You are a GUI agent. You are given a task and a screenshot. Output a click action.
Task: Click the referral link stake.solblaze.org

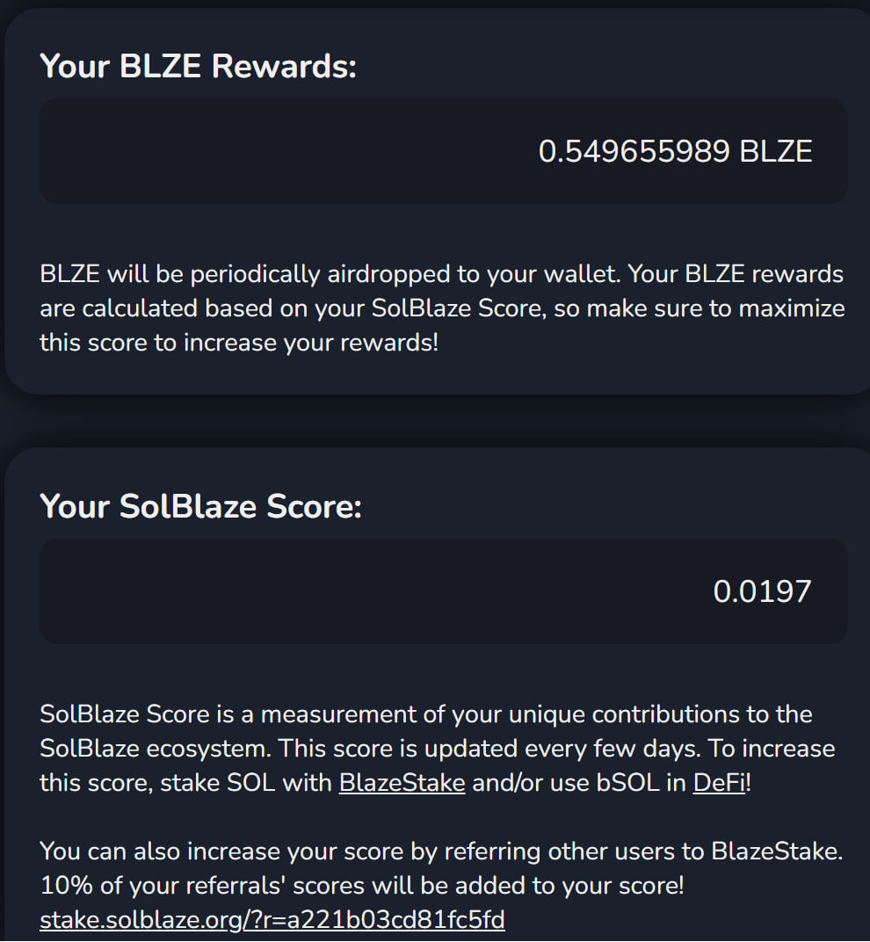pos(272,919)
